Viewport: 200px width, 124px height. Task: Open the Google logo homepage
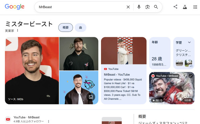15,7
